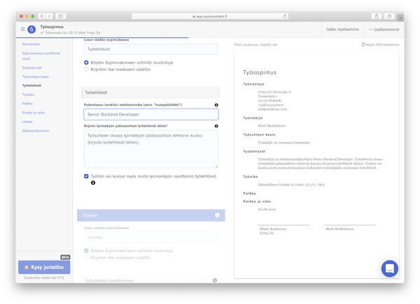Click Työsopimus heading in document preview

click(x=260, y=72)
